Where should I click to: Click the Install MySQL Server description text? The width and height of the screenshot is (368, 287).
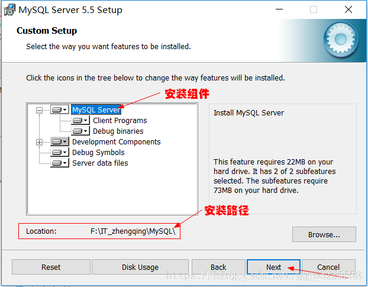[248, 113]
